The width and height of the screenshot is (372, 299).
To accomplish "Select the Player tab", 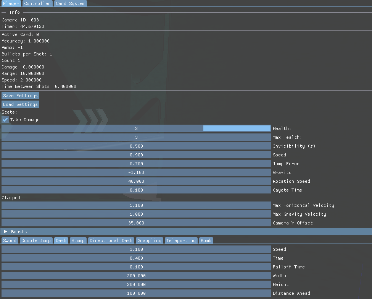I will [x=11, y=3].
